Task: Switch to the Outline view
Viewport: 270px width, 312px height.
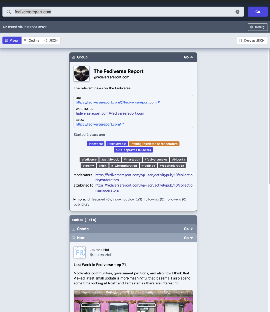Action: (32, 41)
